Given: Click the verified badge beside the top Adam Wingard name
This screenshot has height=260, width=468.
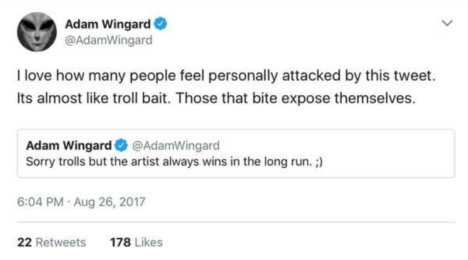Looking at the screenshot, I should 160,24.
